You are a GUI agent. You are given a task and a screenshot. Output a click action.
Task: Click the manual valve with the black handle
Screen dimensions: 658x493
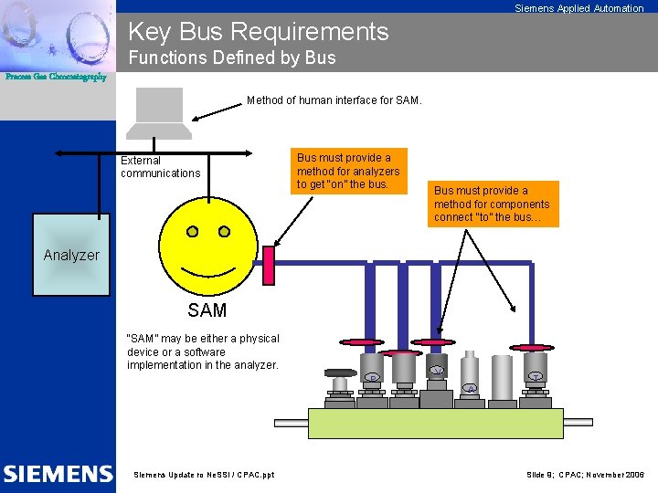pyautogui.click(x=340, y=388)
